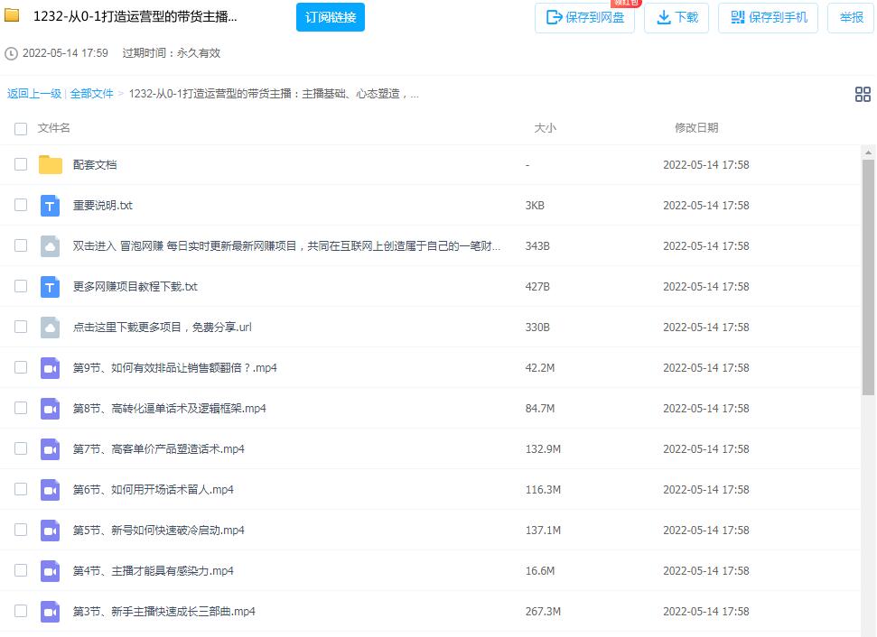The width and height of the screenshot is (877, 637).
Task: Click the vertical scrollbar thumb
Action: coord(868,277)
